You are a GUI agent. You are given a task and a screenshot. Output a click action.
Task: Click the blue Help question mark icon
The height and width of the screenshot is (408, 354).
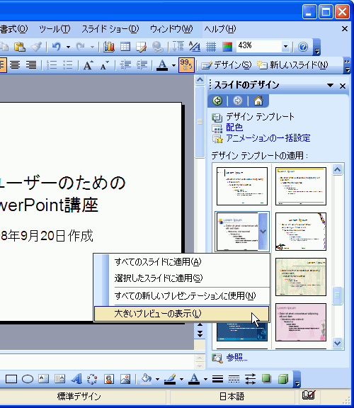point(303,47)
